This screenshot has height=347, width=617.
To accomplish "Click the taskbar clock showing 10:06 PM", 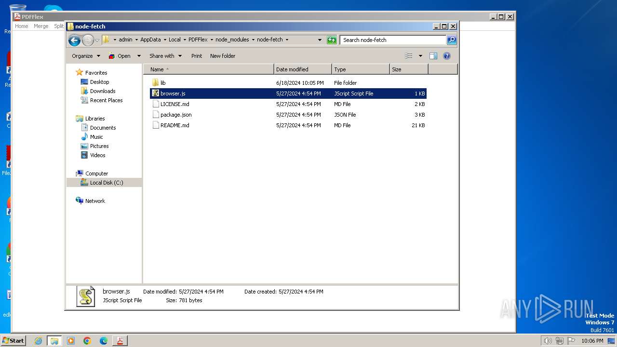I will (x=592, y=341).
